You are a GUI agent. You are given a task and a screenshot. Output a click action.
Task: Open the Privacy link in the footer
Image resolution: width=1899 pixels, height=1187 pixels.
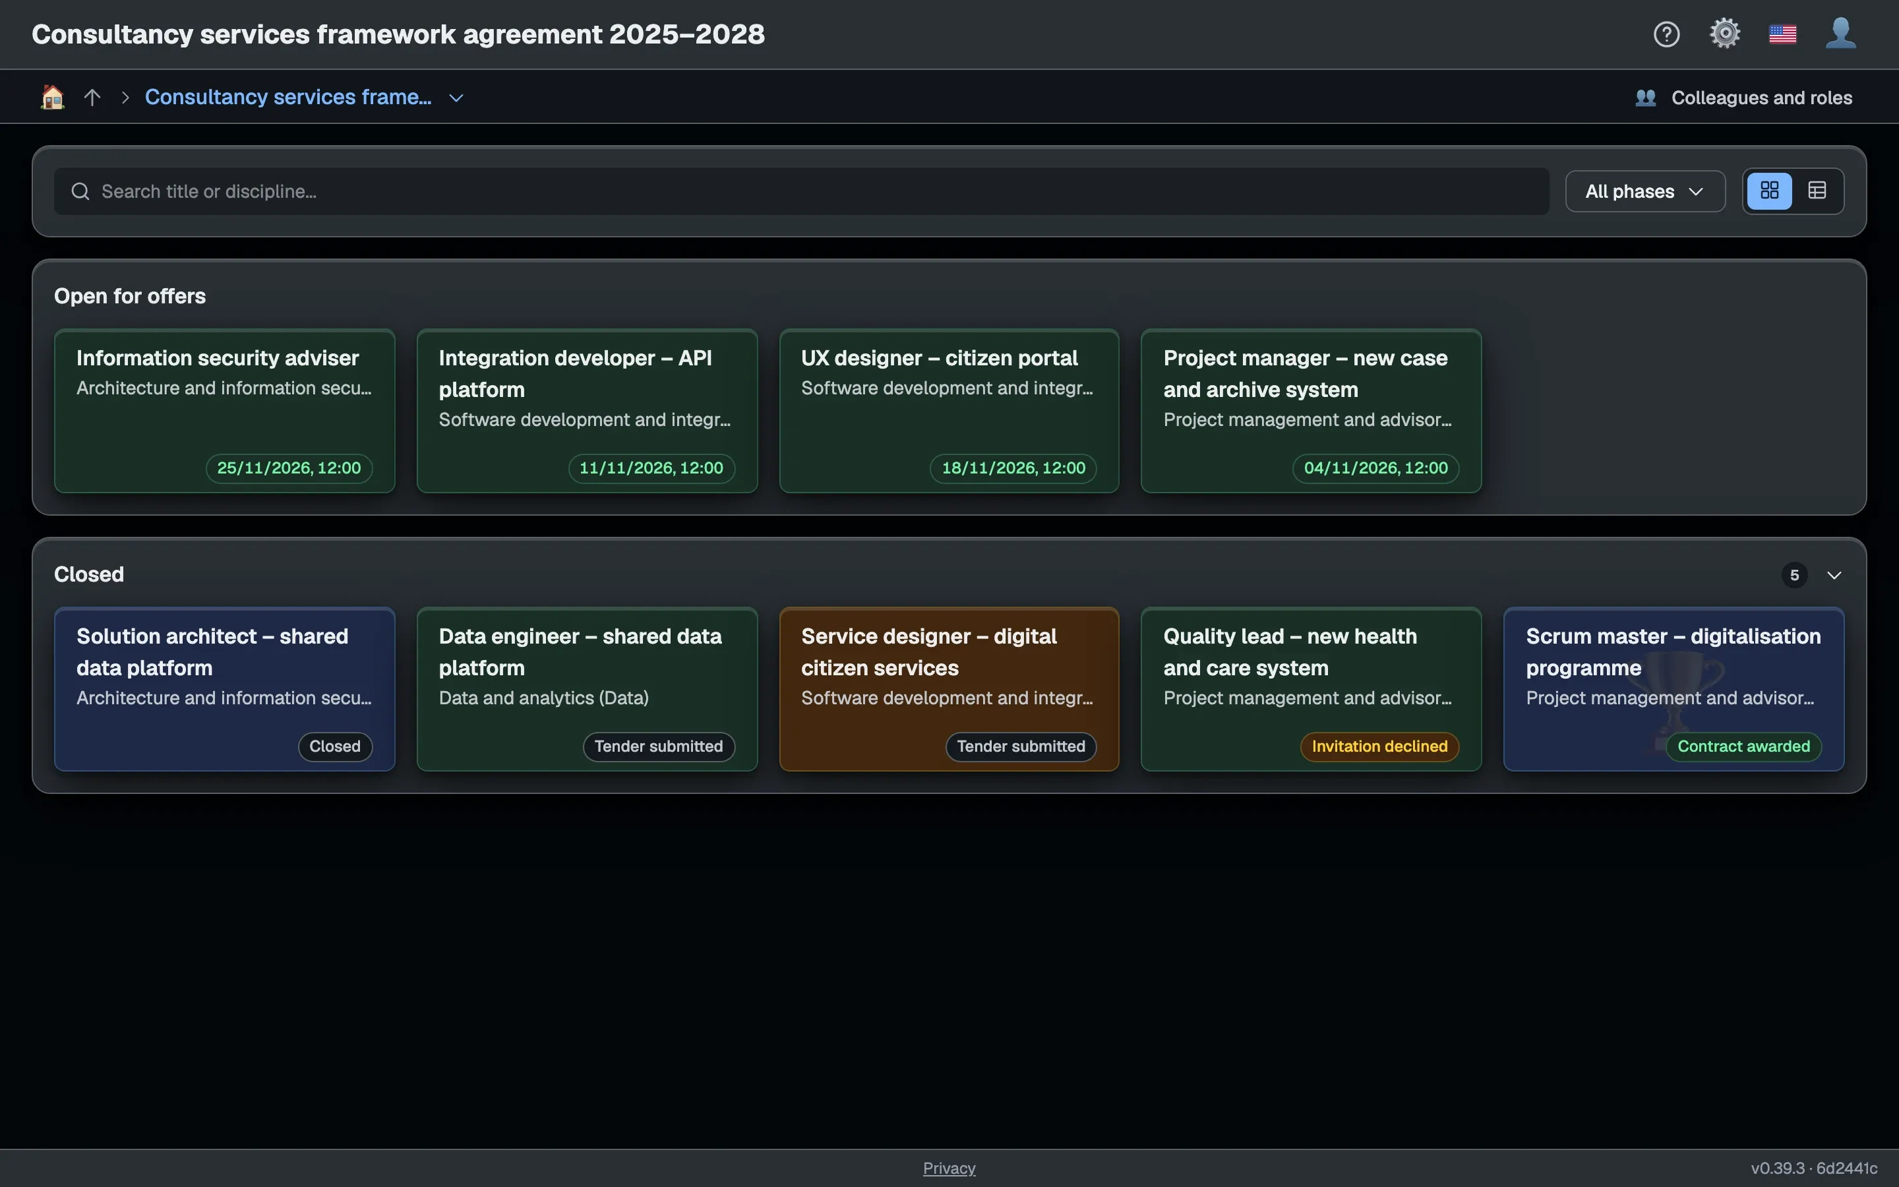(949, 1168)
